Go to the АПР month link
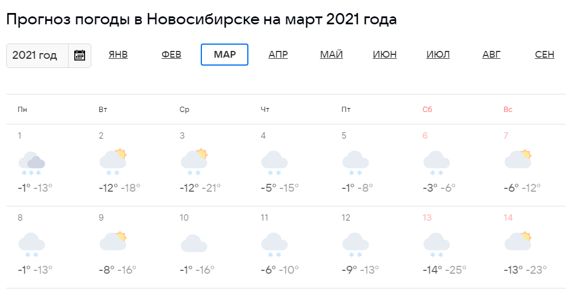566x289 pixels. pos(278,55)
